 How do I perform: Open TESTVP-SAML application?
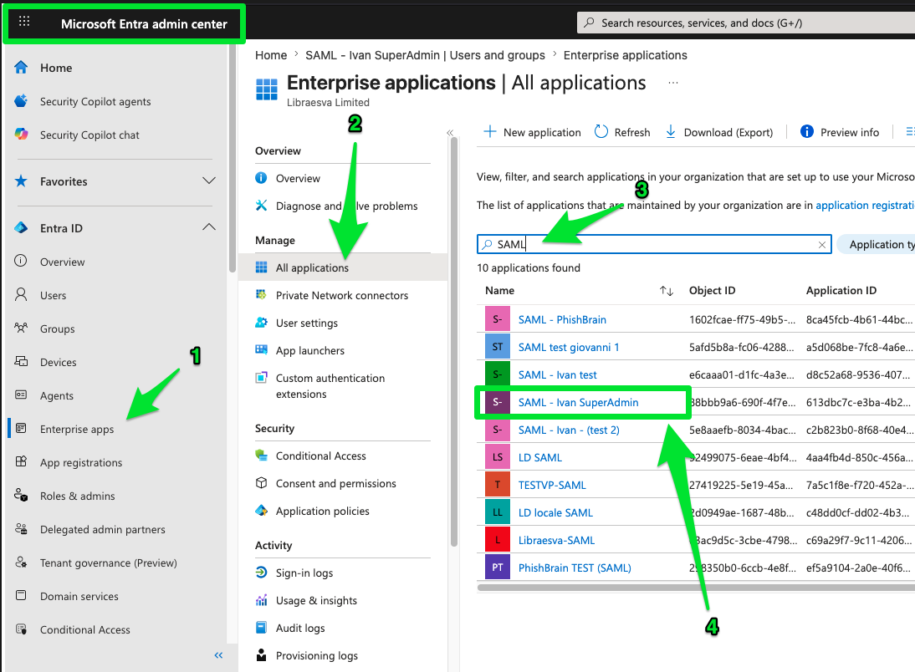552,485
